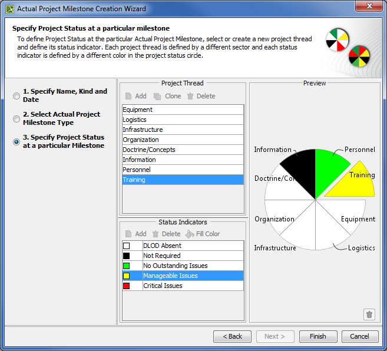Click Delete in the Status Indicators toolbar
This screenshot has height=351, width=387.
coord(166,234)
